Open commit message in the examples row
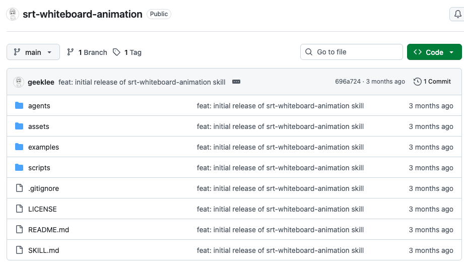Viewport: 464px width, 266px height. coord(280,147)
